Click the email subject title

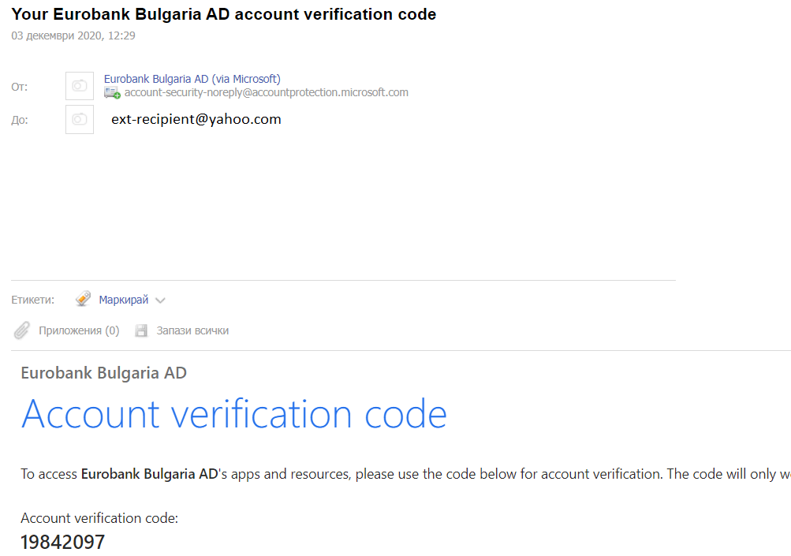coord(224,14)
